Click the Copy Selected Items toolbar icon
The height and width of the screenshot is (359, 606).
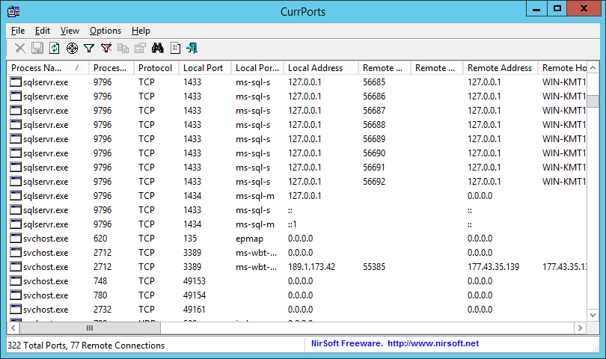tap(123, 48)
